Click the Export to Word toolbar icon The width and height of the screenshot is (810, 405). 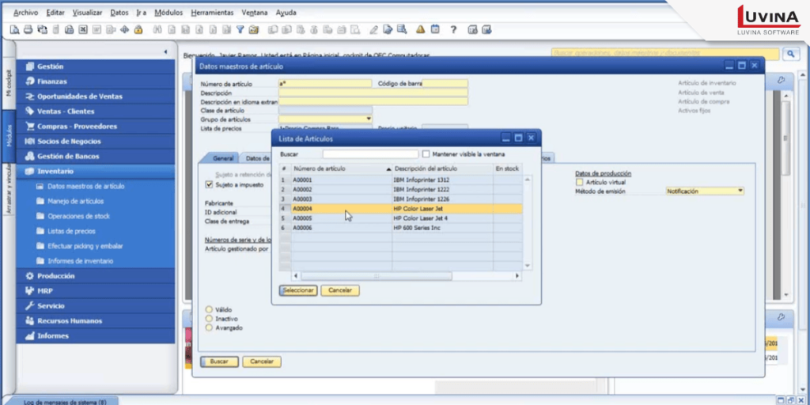click(97, 29)
